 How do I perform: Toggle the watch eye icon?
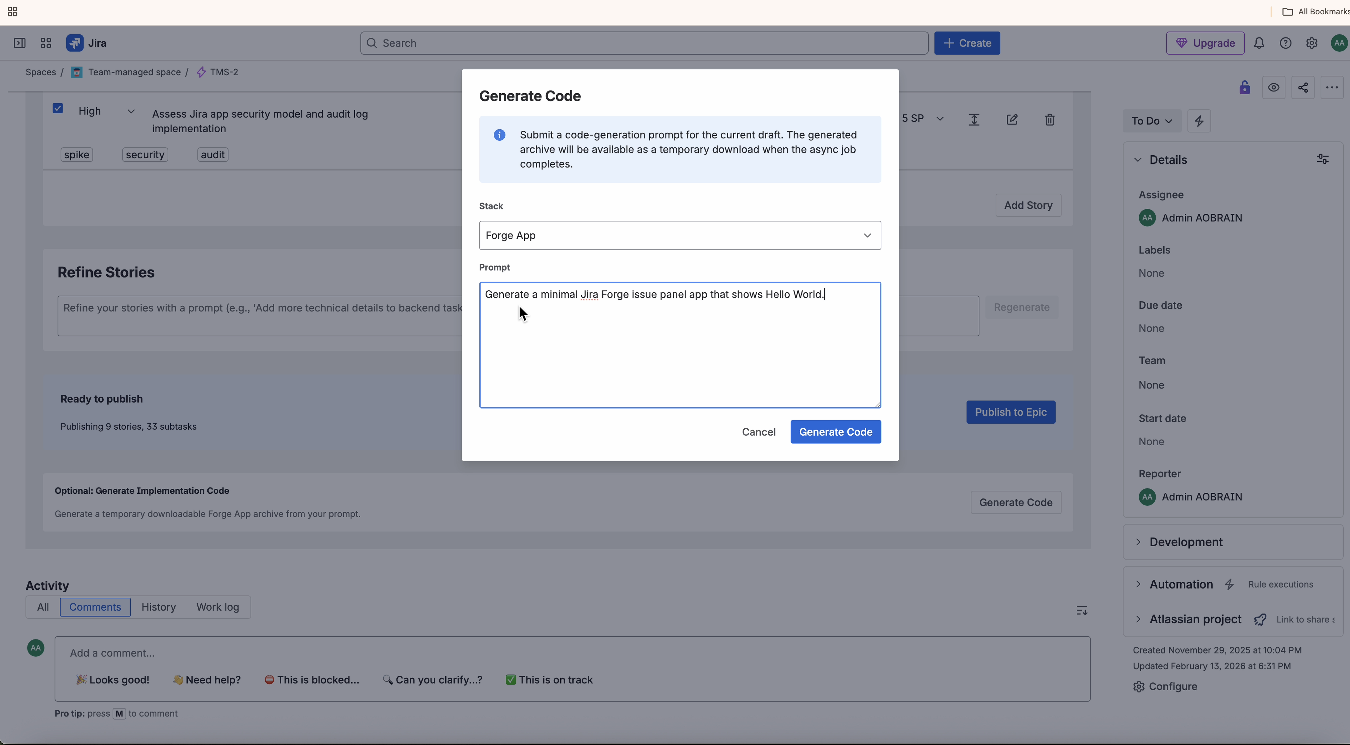click(x=1273, y=88)
